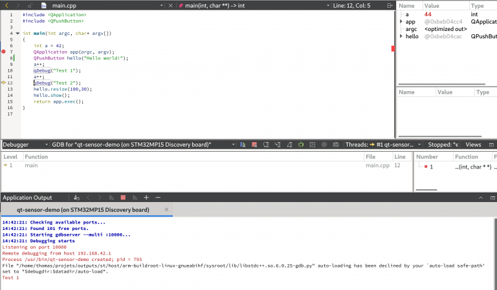The height and width of the screenshot is (290, 497).
Task: Expand the hello variable in Locals
Action: click(x=401, y=36)
